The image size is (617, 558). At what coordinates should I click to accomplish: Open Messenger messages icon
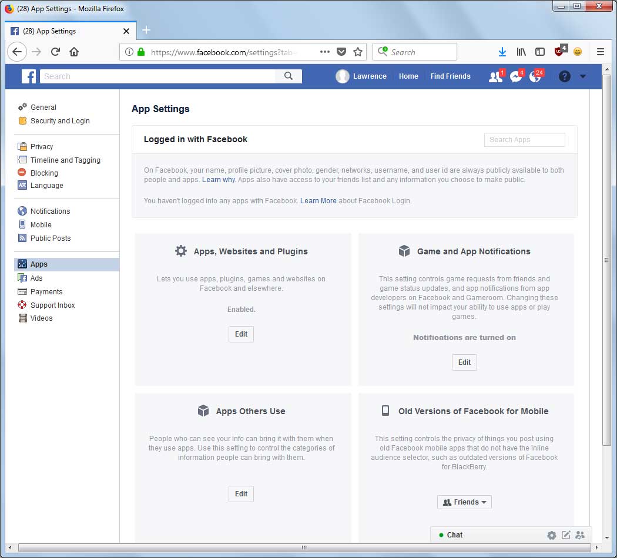tap(516, 76)
